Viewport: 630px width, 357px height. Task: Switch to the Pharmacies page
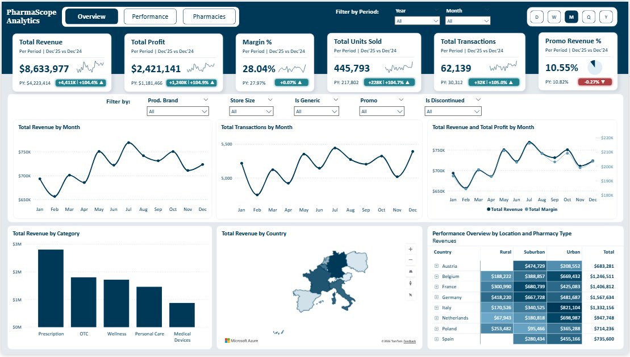coord(209,16)
